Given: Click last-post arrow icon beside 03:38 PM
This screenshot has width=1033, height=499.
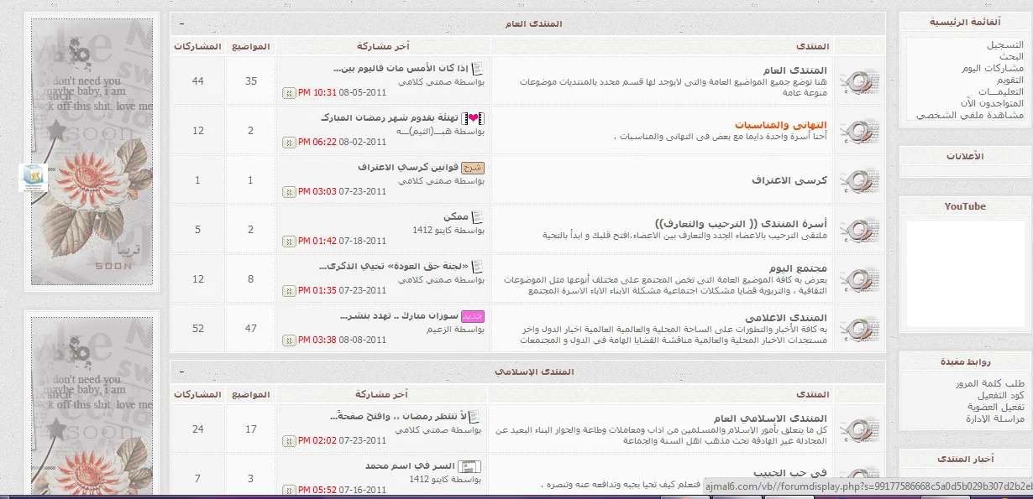Looking at the screenshot, I should pyautogui.click(x=289, y=340).
